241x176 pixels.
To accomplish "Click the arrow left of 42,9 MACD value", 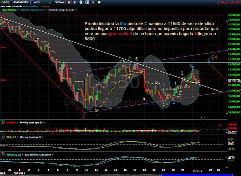I will pyautogui.click(x=227, y=158).
